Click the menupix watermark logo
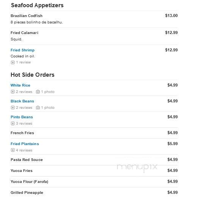 (x=137, y=167)
